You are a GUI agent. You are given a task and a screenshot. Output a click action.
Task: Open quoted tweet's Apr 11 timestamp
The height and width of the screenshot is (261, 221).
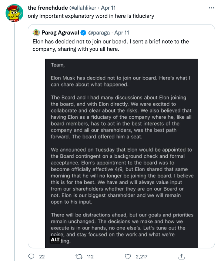tap(122, 33)
